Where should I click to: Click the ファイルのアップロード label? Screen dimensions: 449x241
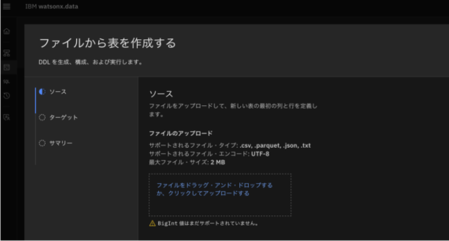[181, 133]
